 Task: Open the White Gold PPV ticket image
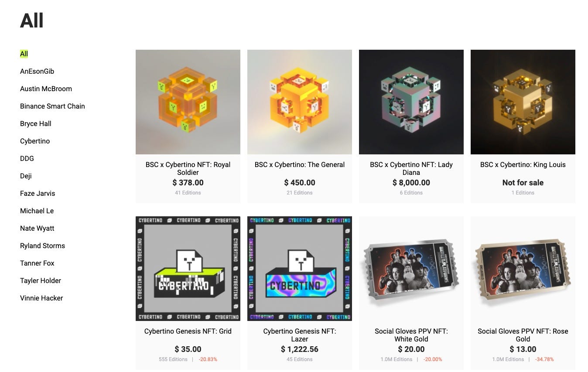click(x=411, y=269)
